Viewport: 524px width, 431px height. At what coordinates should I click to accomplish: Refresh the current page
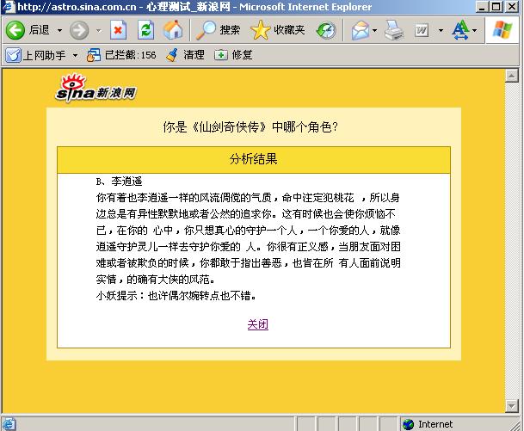145,31
